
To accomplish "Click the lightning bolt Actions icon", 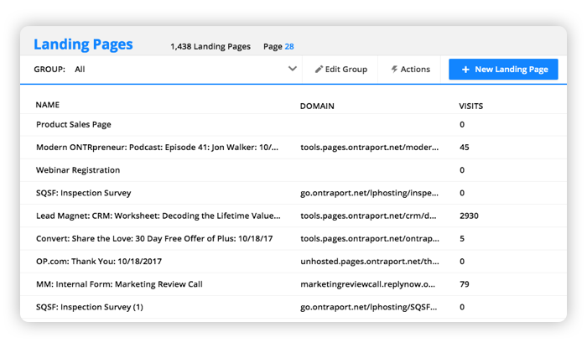I will [394, 70].
